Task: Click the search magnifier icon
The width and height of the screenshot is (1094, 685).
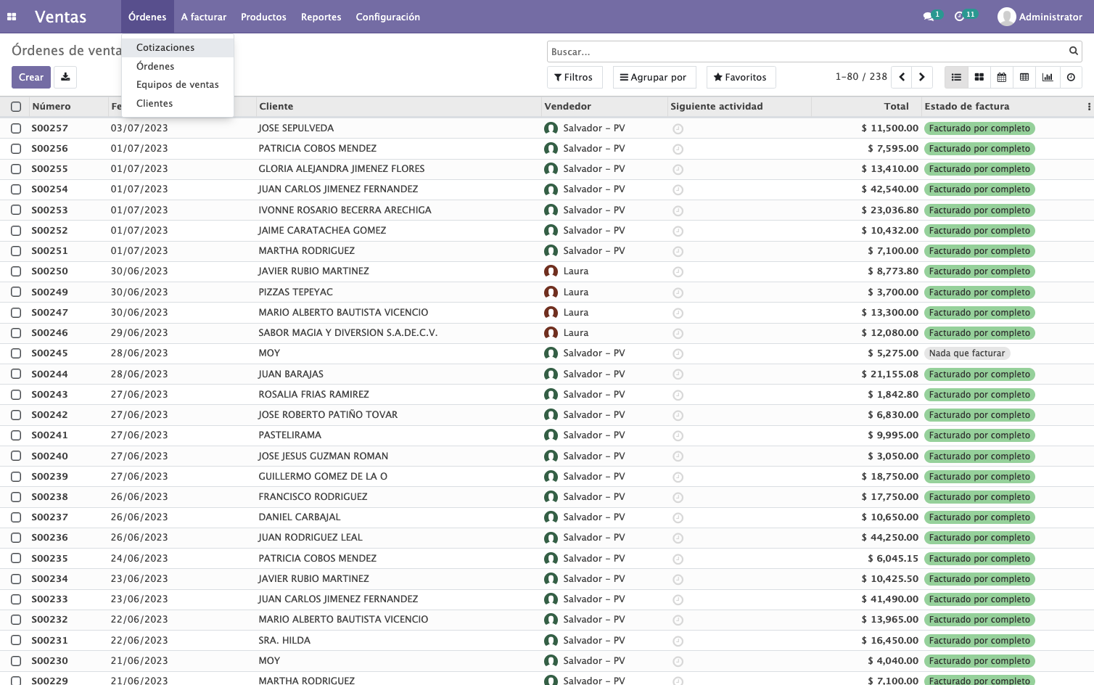Action: click(x=1073, y=51)
